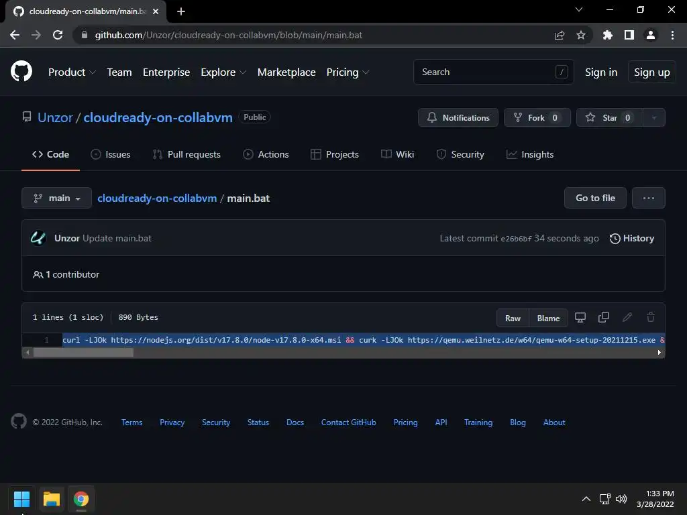The image size is (687, 515).
Task: Open new browser tab with plus
Action: 181,11
